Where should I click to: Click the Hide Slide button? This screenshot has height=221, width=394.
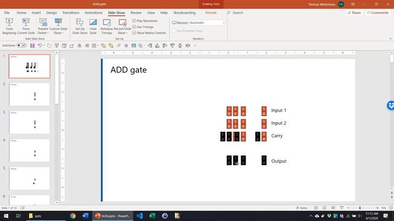click(93, 26)
